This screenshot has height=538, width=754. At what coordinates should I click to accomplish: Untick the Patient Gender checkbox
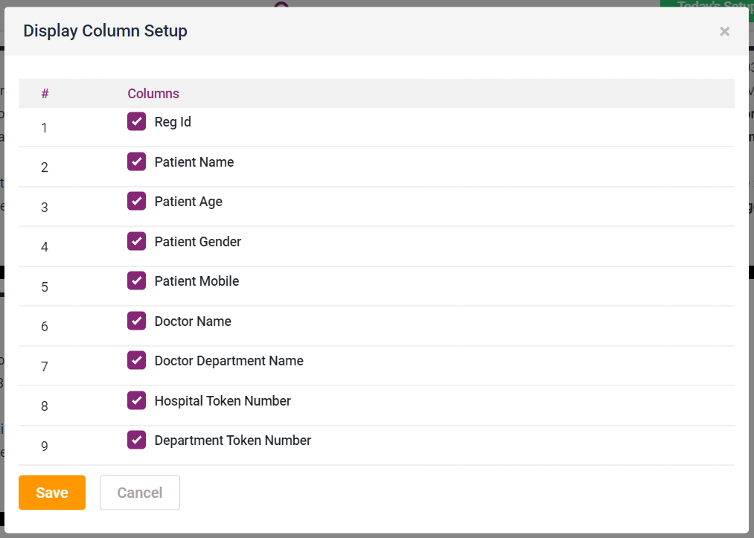click(136, 241)
